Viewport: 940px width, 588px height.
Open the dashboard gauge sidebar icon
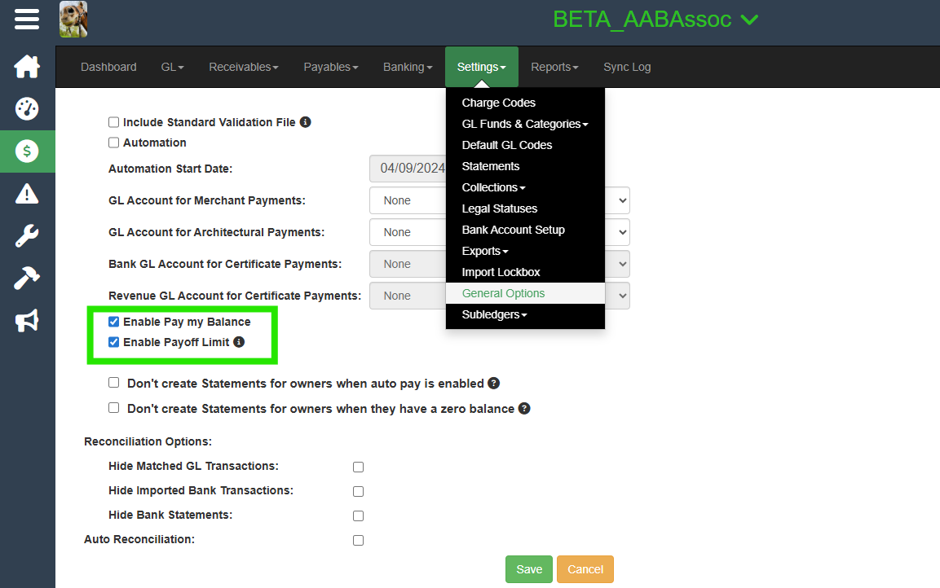click(x=27, y=109)
